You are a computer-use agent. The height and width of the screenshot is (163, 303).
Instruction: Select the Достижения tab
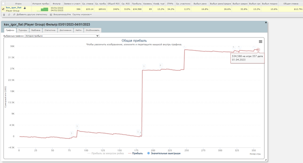pyautogui.click(x=65, y=30)
